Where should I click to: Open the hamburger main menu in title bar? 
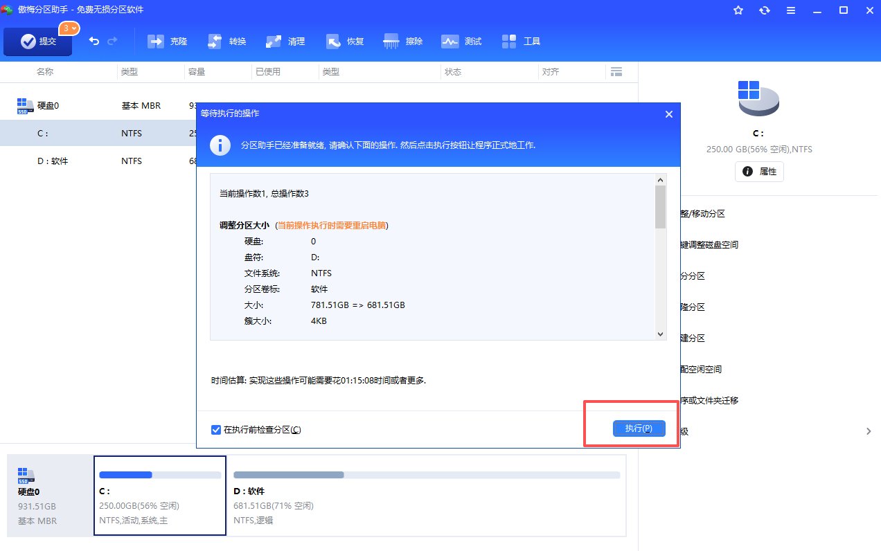coord(791,10)
